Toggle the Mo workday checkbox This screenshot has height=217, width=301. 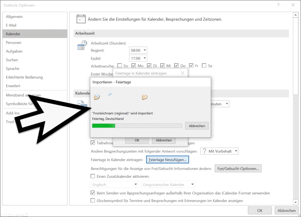click(134, 66)
